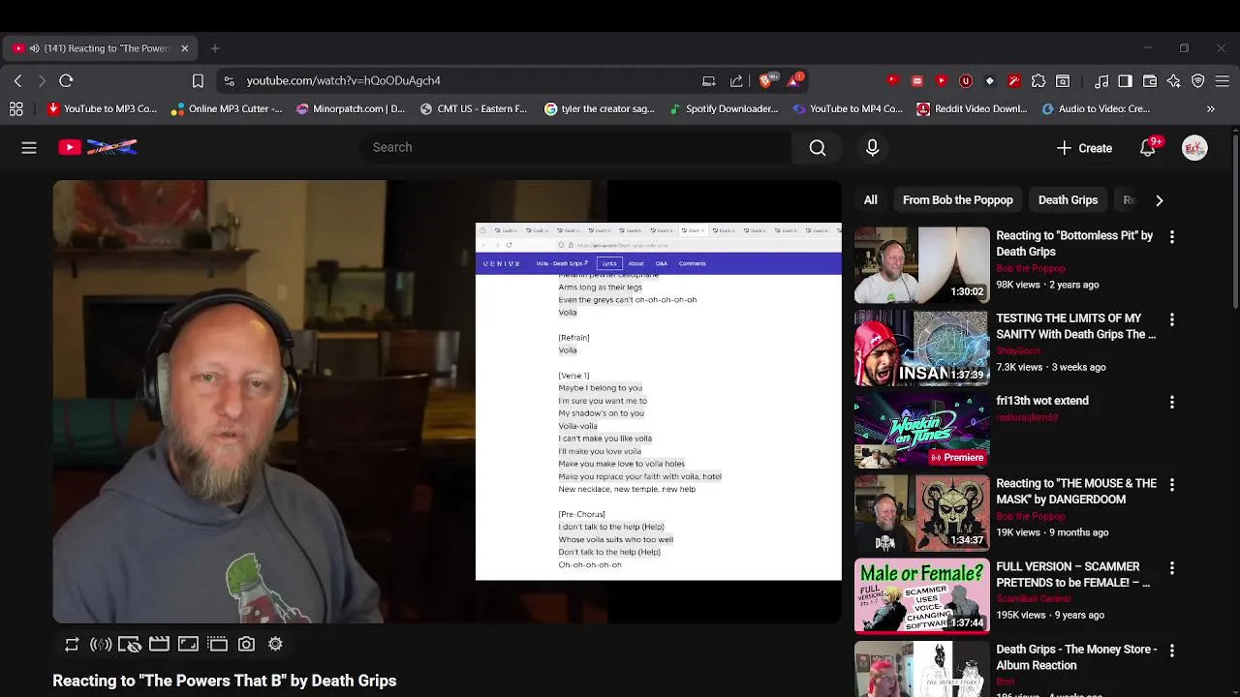1240x697 pixels.
Task: Open Brave Shields lion icon
Action: click(x=767, y=80)
